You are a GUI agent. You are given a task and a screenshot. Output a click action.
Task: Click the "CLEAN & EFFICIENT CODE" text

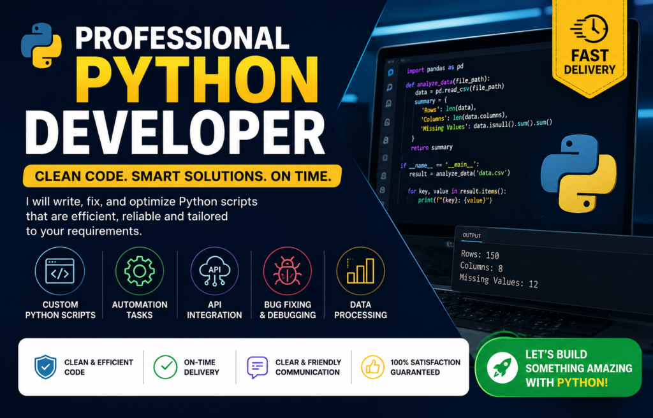98,367
